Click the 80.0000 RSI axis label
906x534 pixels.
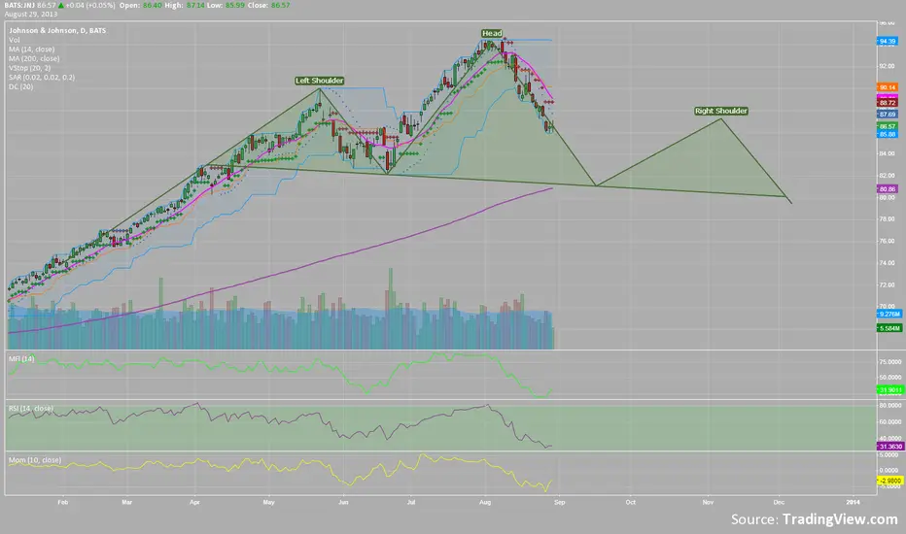pyautogui.click(x=890, y=406)
